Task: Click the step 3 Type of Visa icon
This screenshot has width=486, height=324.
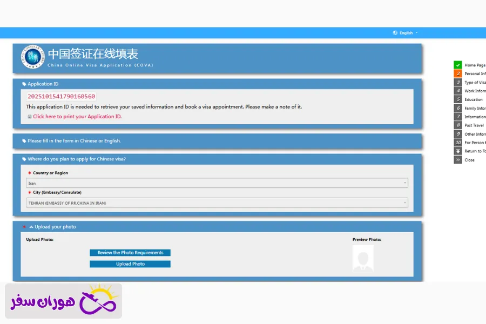Action: [458, 82]
